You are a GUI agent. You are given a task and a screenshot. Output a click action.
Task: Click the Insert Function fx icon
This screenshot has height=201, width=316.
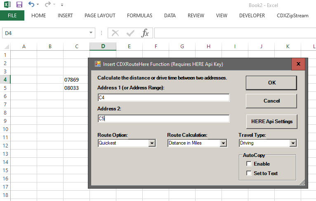[145, 33]
